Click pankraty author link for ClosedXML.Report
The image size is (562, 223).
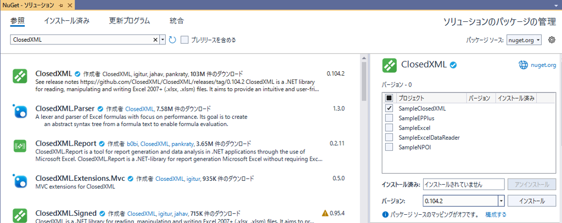pos(183,144)
